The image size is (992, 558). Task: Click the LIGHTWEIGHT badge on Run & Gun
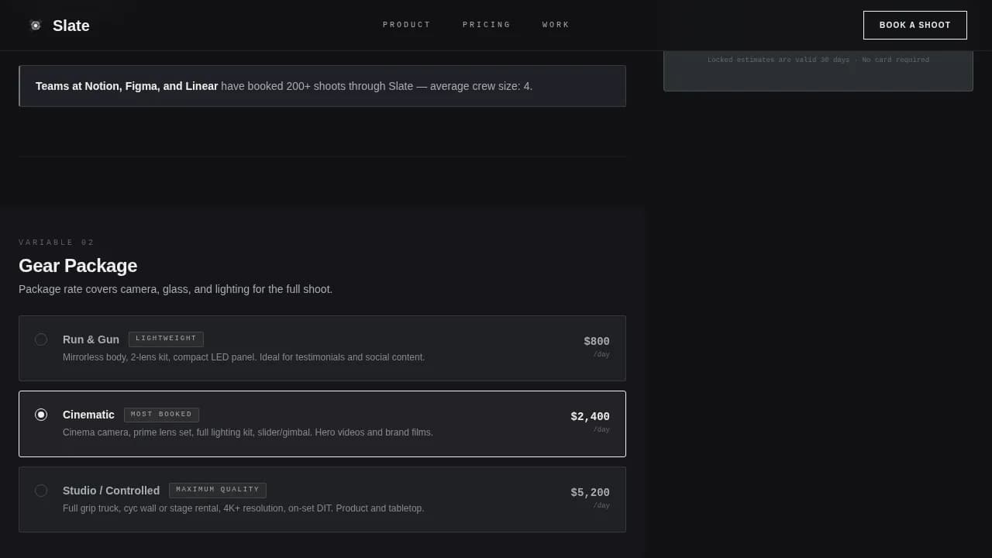pyautogui.click(x=166, y=339)
